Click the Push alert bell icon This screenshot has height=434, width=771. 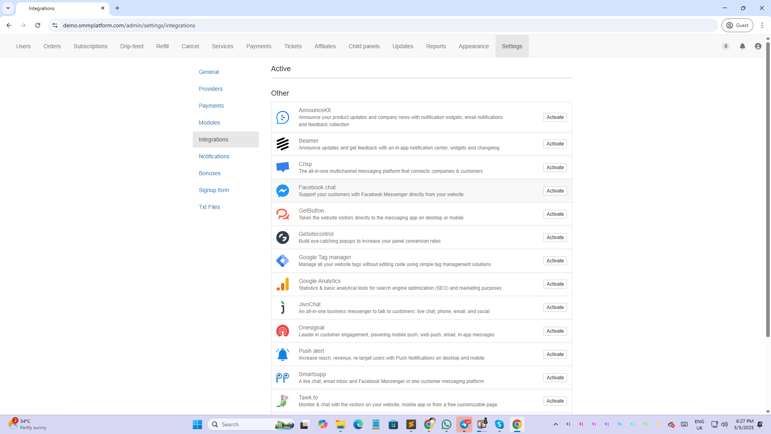pos(282,354)
